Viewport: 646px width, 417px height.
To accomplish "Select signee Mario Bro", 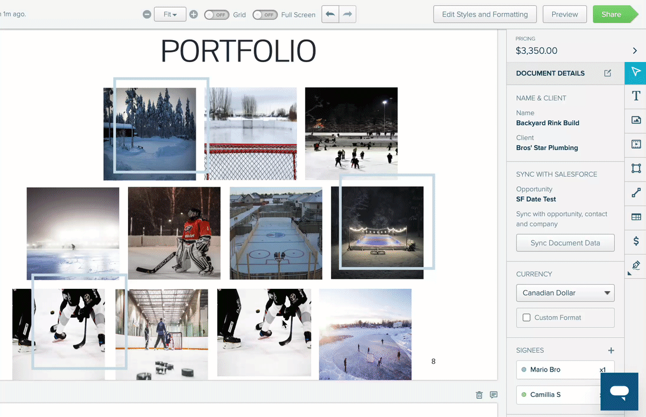I will tap(565, 370).
